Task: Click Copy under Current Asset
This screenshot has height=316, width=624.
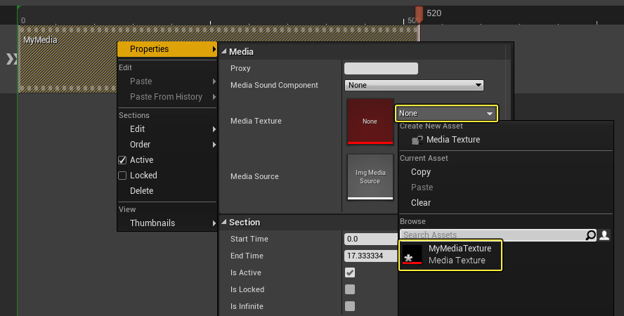Action: 421,172
